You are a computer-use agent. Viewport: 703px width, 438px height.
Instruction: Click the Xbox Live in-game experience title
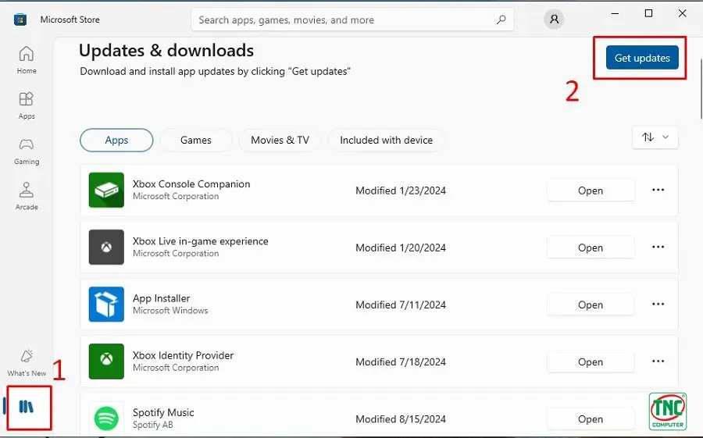[201, 240]
